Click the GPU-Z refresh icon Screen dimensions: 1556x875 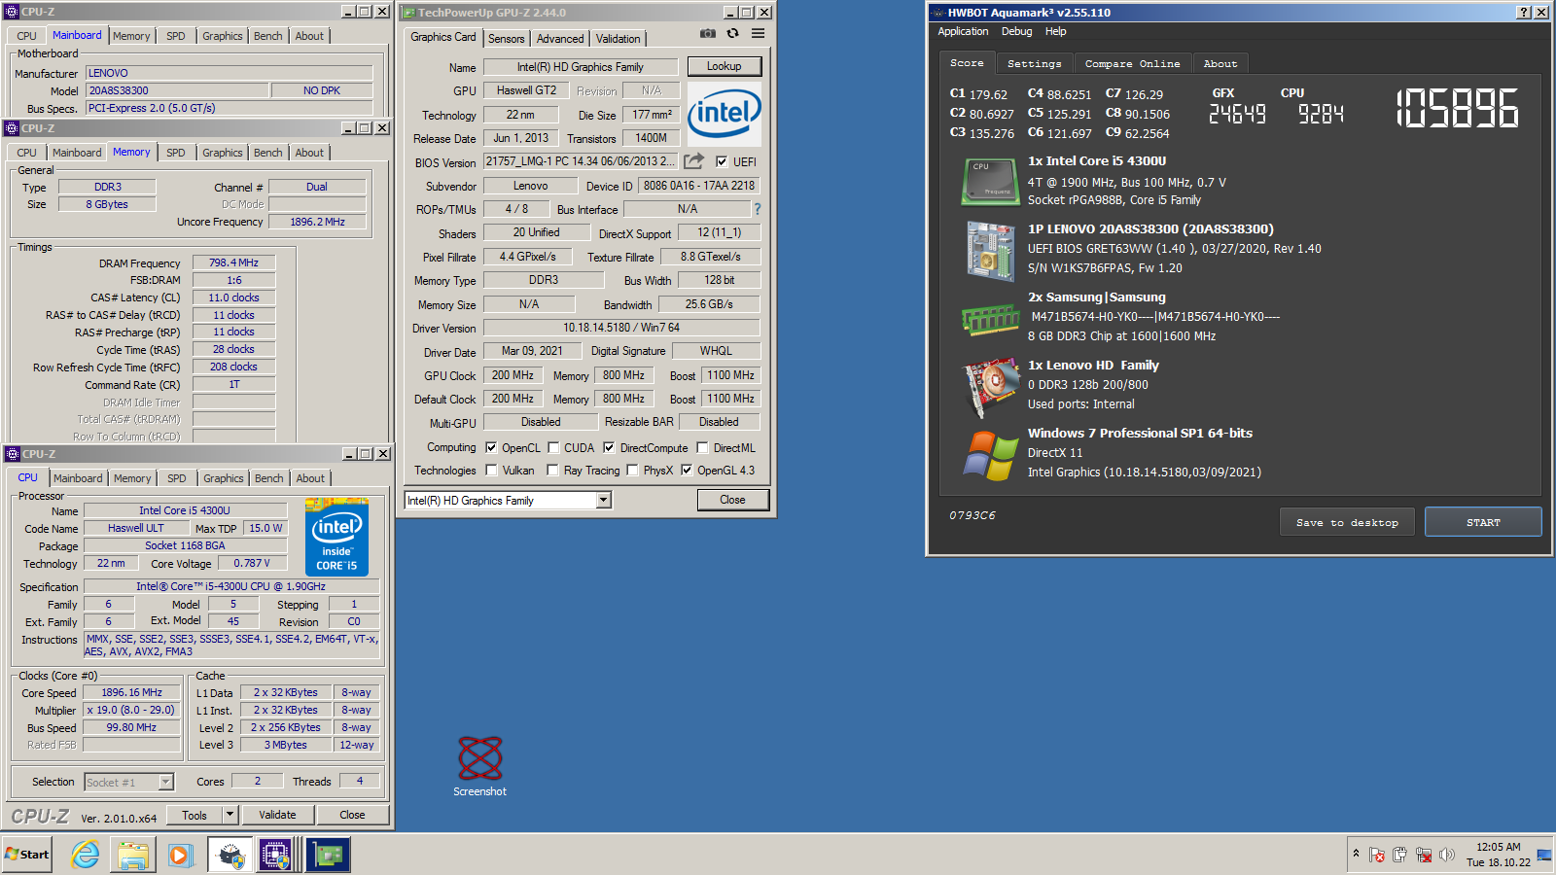pyautogui.click(x=733, y=33)
